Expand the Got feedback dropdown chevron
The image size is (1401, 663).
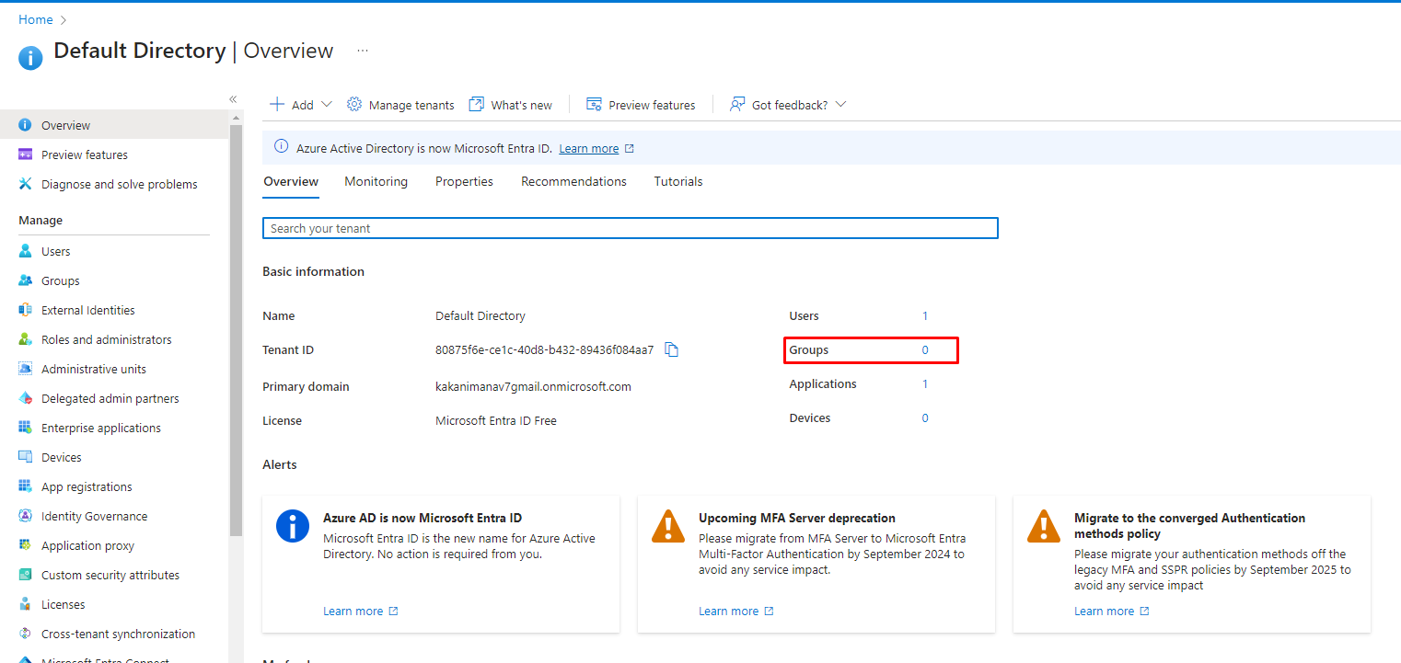coord(839,104)
